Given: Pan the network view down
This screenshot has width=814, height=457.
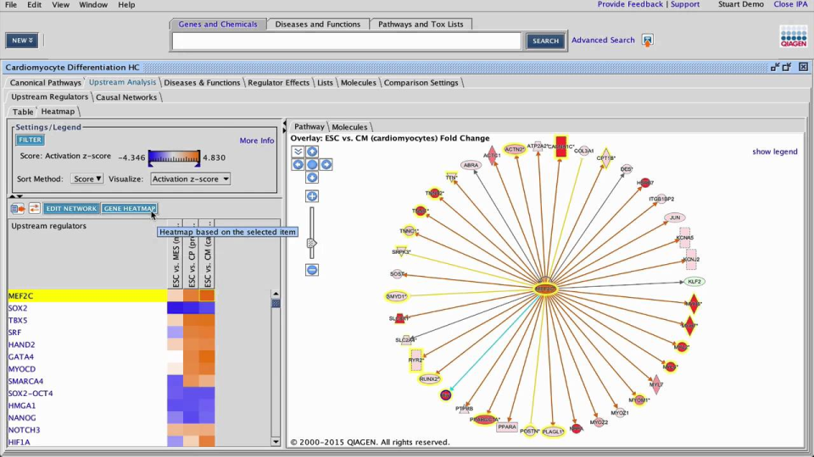Looking at the screenshot, I should [x=312, y=178].
